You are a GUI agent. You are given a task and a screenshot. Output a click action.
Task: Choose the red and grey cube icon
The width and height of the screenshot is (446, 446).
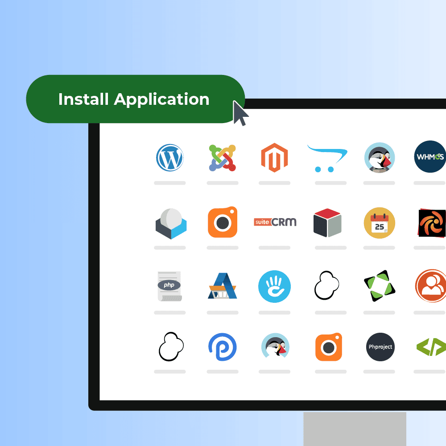pyautogui.click(x=327, y=222)
